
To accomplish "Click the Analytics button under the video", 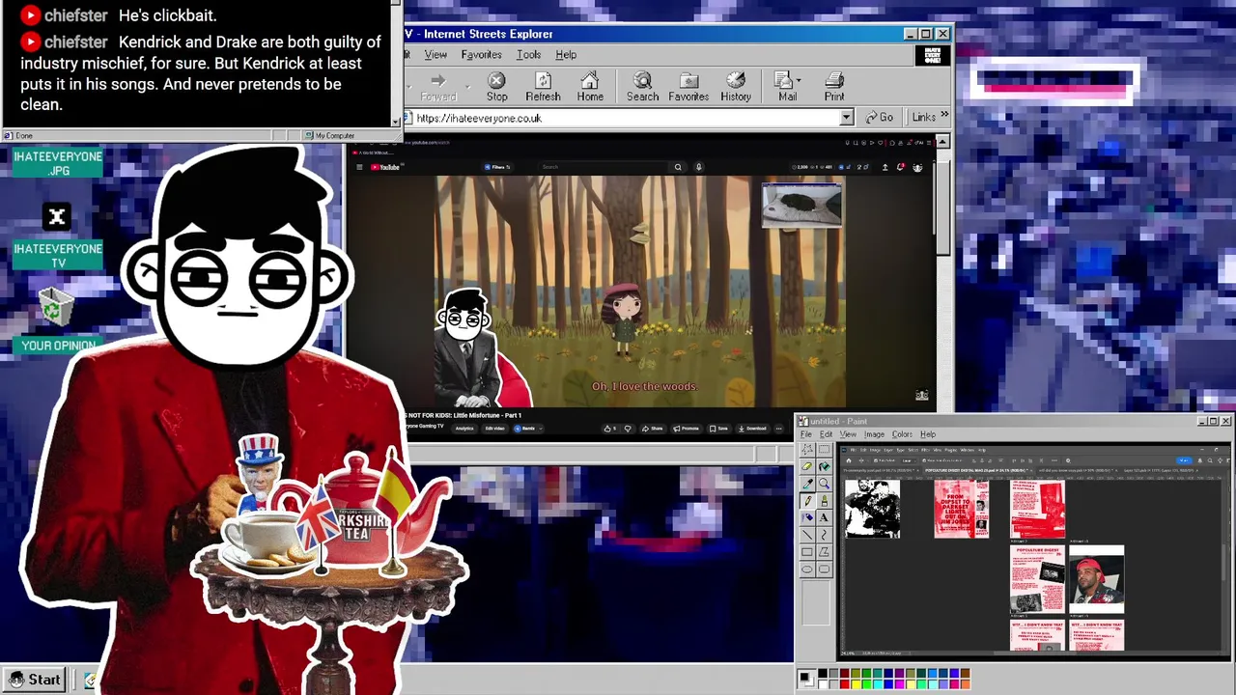I will [x=464, y=429].
